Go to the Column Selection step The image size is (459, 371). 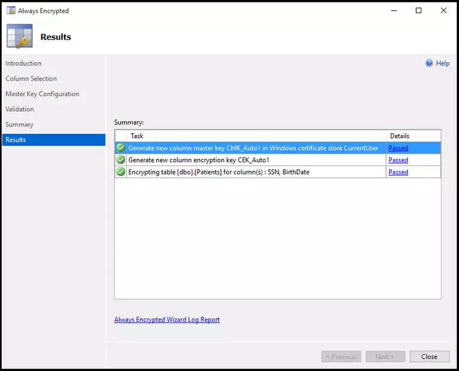point(31,79)
